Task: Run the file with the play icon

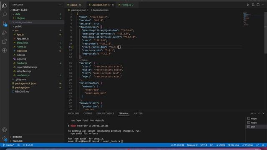Action: tap(248, 5)
